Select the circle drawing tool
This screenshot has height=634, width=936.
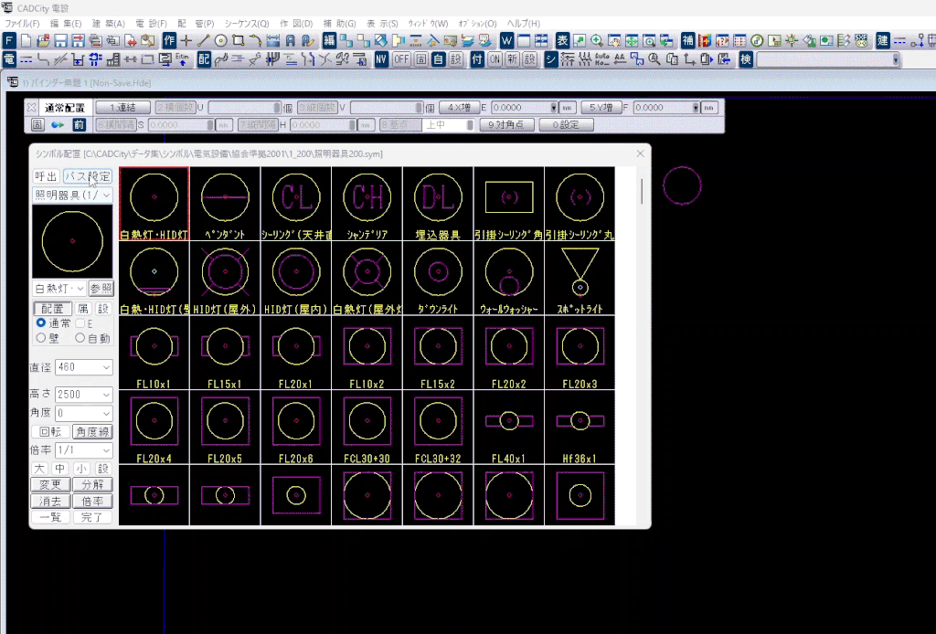(x=221, y=41)
